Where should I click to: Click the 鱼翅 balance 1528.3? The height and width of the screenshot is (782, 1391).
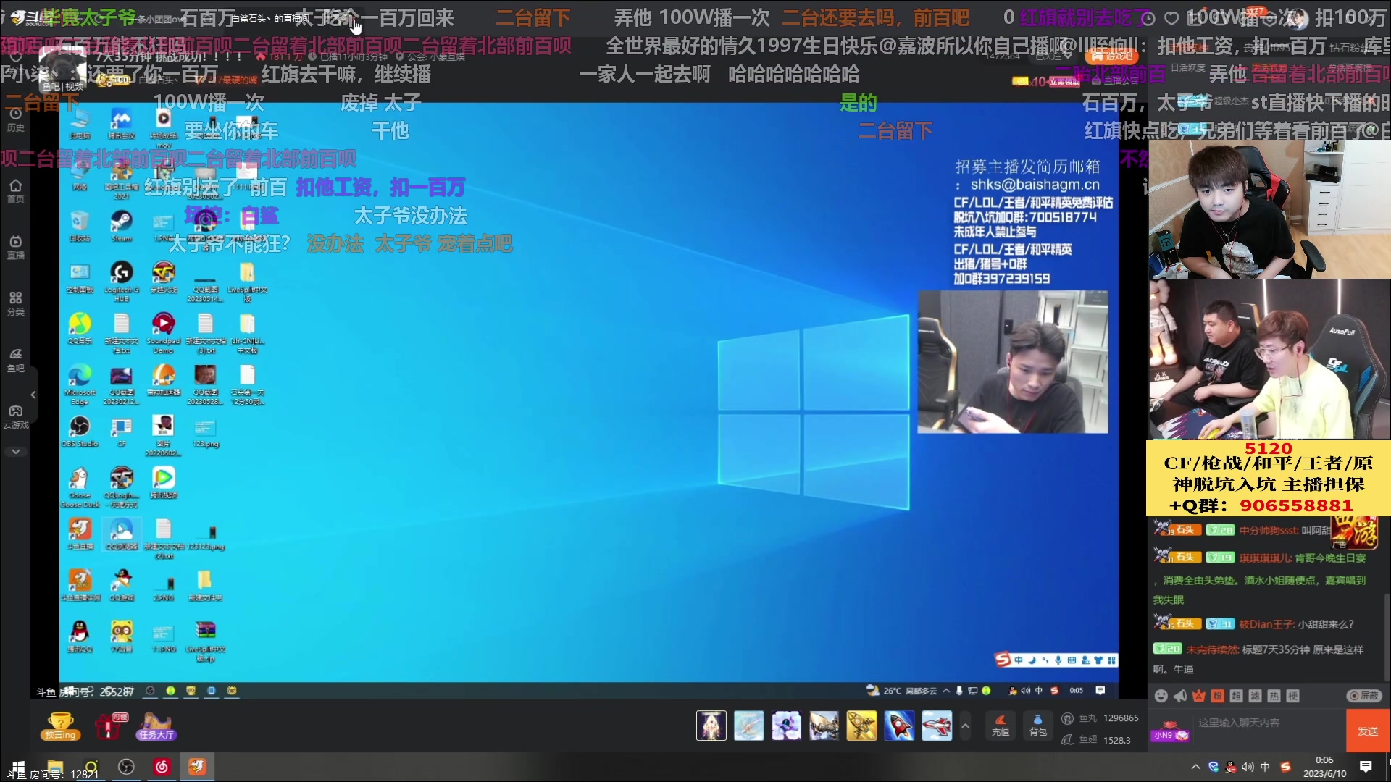1096,740
